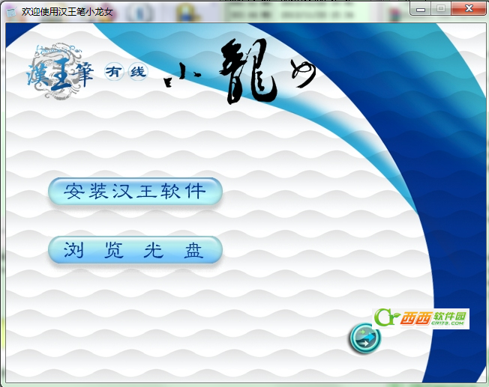489x387 pixels.
Task: Minimize the 汉王笔小龙女 window
Action: tap(421, 9)
